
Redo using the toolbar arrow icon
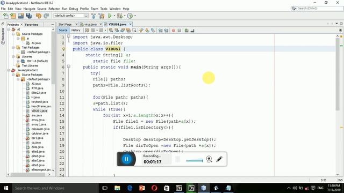tap(46, 16)
